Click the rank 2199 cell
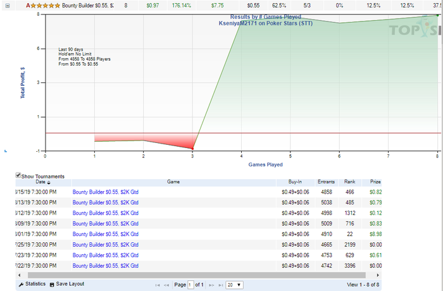The image size is (443, 291). [350, 245]
